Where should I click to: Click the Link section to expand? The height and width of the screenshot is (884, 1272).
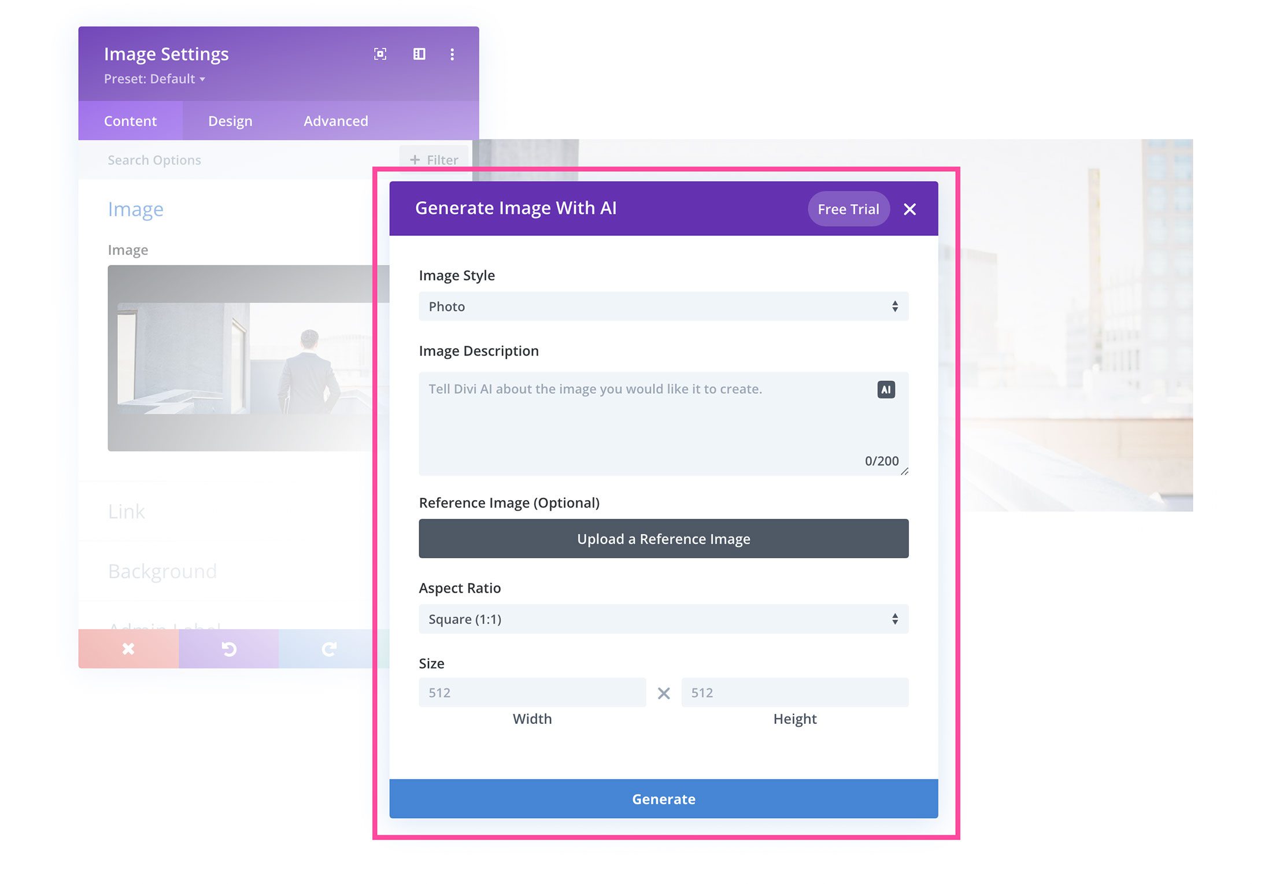[x=125, y=510]
